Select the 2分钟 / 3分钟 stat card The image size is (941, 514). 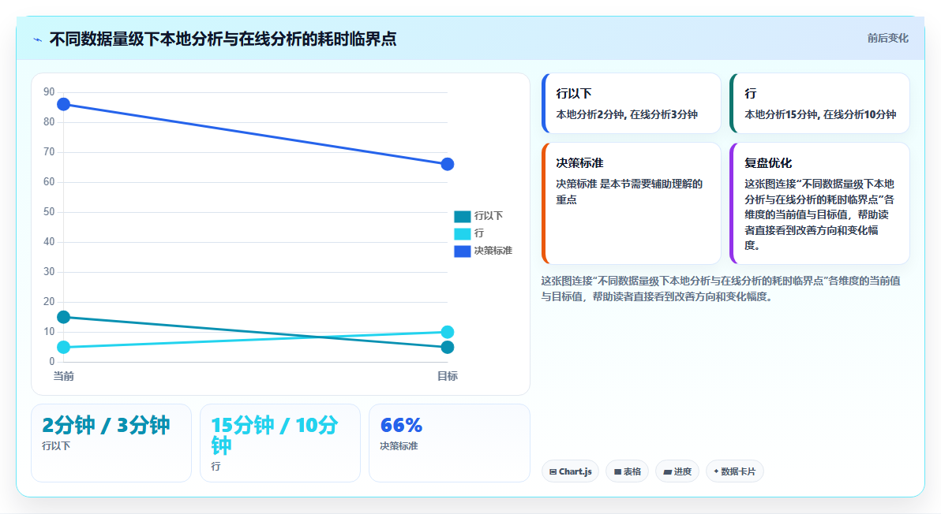click(111, 443)
